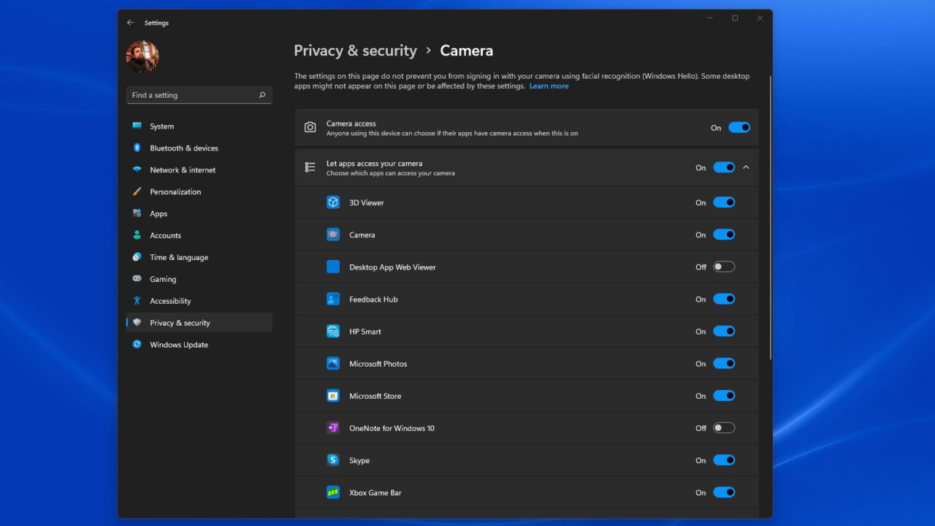Click the Xbox Game Bar icon
Viewport: 935px width, 526px height.
click(x=333, y=492)
